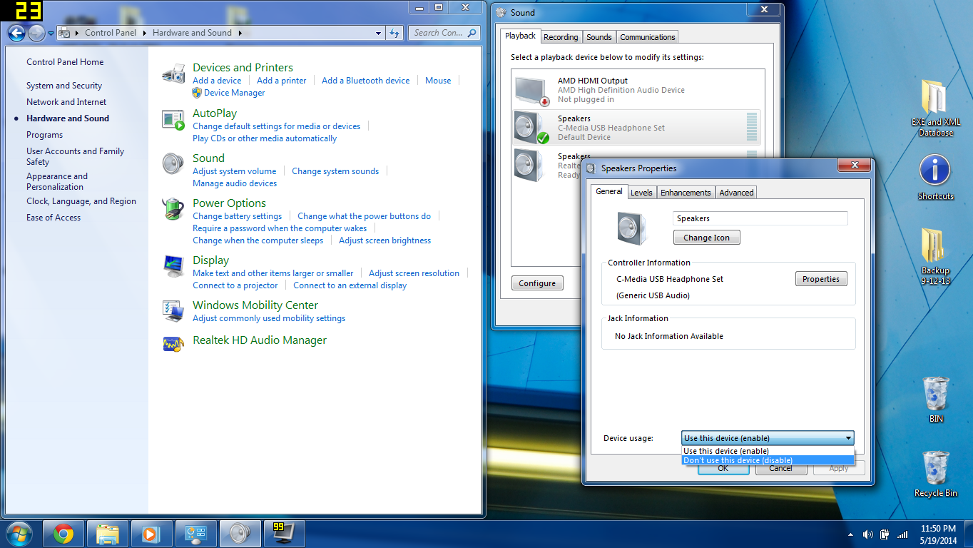Open the Device Manager link
Image resolution: width=973 pixels, height=548 pixels.
click(x=234, y=93)
